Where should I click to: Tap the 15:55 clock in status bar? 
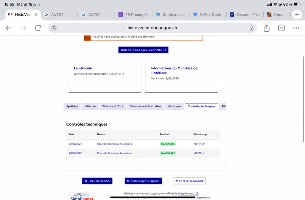9,4
